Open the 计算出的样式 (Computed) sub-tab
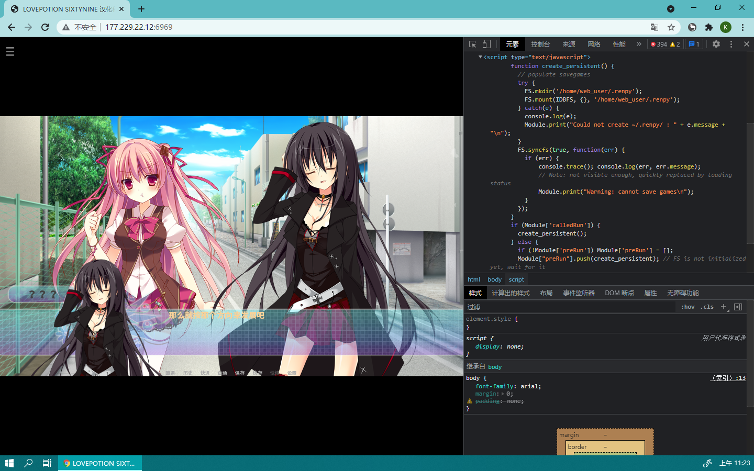Screen dimensions: 754x471 pyautogui.click(x=511, y=293)
